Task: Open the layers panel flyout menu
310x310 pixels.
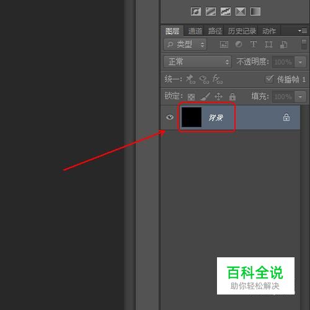Action: pyautogui.click(x=303, y=31)
